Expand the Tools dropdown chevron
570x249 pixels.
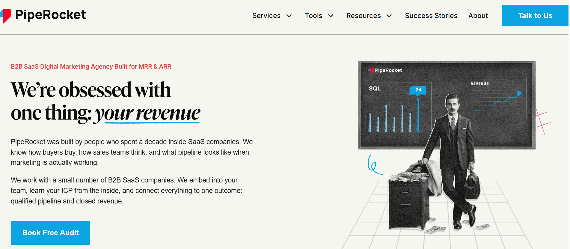point(331,16)
